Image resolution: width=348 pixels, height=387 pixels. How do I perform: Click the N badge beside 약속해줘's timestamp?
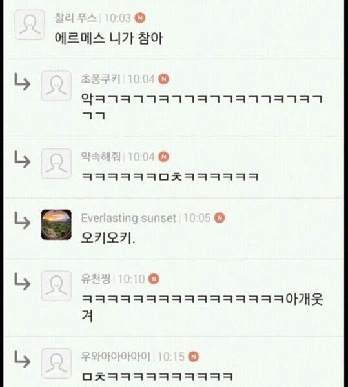pos(163,157)
